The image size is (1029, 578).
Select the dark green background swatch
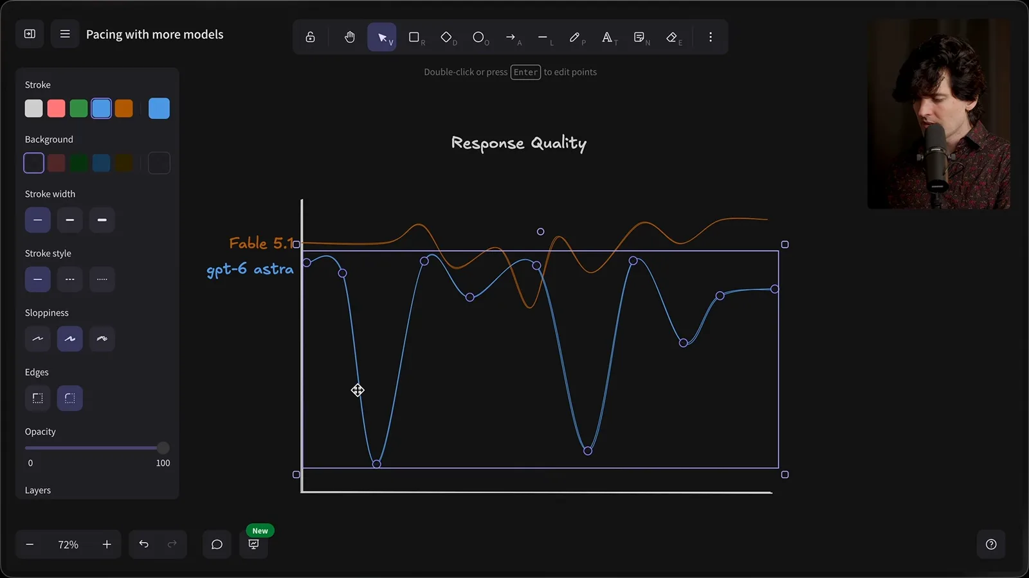(x=78, y=163)
